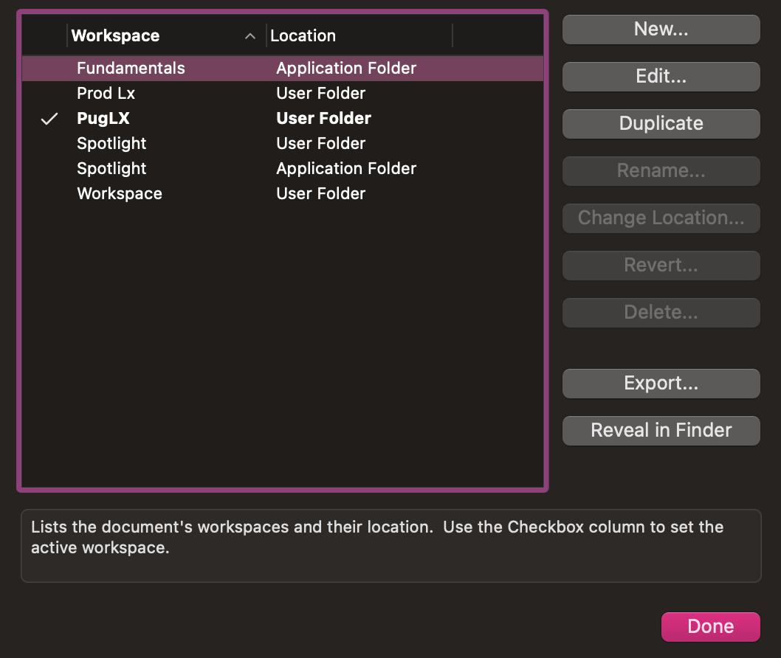The width and height of the screenshot is (781, 658).
Task: Export the selected workspace
Action: pyautogui.click(x=660, y=383)
